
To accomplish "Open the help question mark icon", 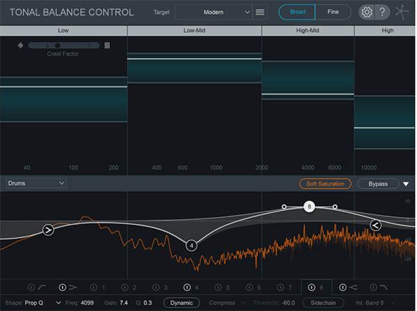I will click(x=382, y=12).
